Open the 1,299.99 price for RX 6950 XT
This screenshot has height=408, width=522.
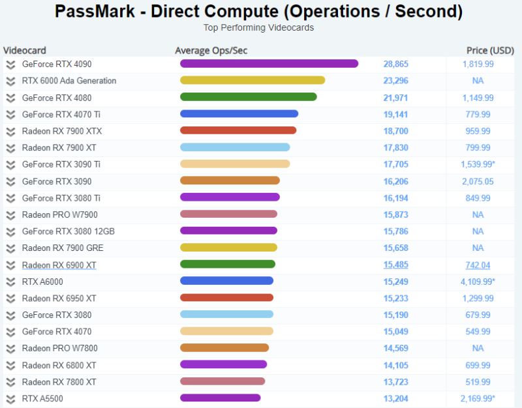(478, 299)
